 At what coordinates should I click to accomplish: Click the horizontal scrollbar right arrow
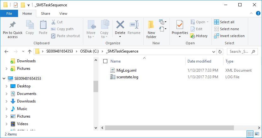point(259,128)
